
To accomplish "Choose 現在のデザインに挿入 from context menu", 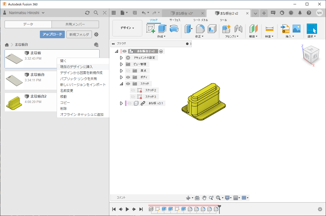I will click(x=76, y=67).
